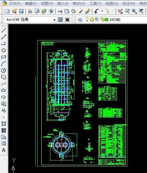Click the Copy icon
Image resolution: width=147 pixels, height=173 pixels.
pyautogui.click(x=67, y=11)
